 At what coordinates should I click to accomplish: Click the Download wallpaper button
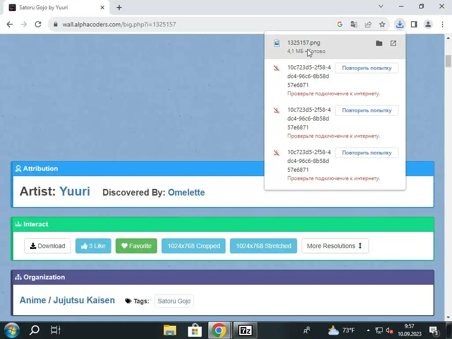click(48, 246)
